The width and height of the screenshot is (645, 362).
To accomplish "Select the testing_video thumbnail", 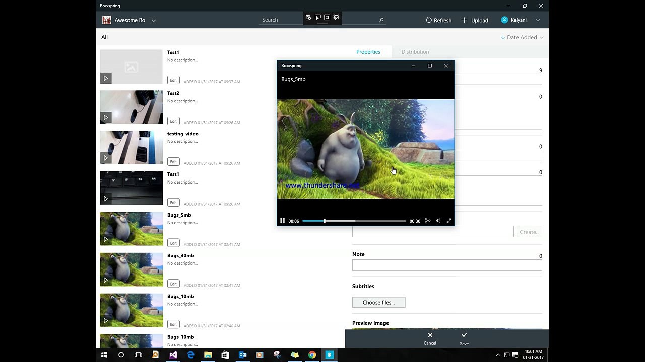I will click(x=132, y=148).
